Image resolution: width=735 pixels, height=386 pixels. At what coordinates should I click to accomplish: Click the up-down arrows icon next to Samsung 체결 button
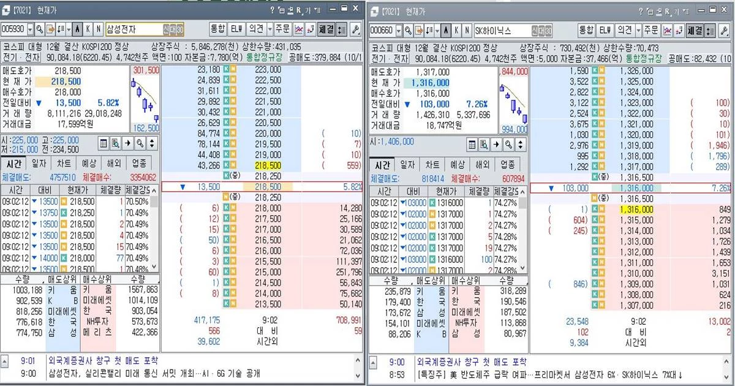[x=342, y=29]
